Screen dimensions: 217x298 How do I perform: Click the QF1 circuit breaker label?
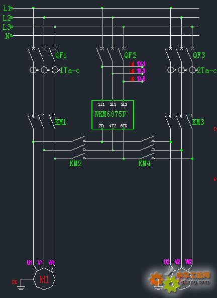pyautogui.click(x=61, y=55)
